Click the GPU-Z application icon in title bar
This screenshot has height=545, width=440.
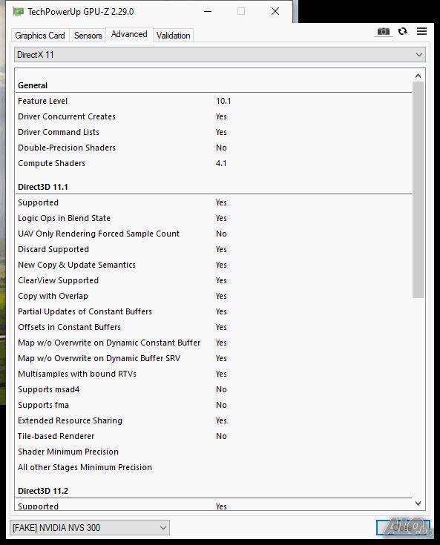[x=18, y=11]
